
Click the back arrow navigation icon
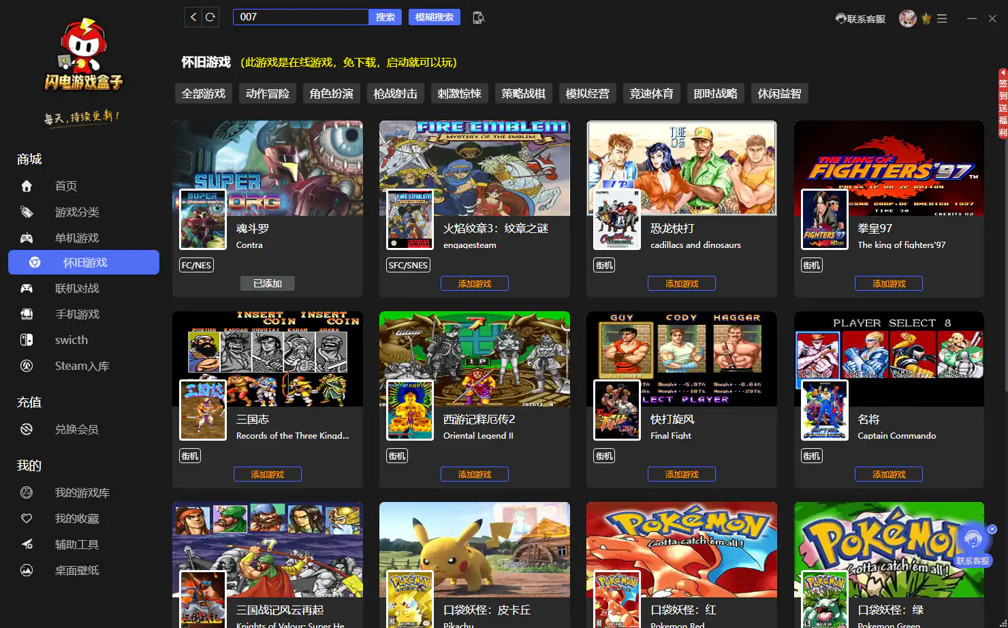coord(193,17)
